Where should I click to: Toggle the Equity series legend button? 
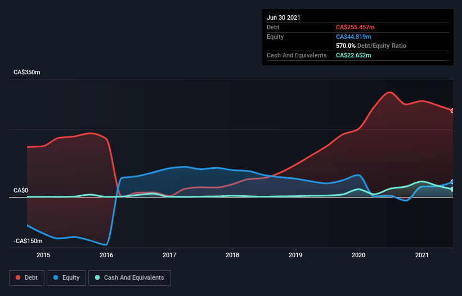click(66, 278)
